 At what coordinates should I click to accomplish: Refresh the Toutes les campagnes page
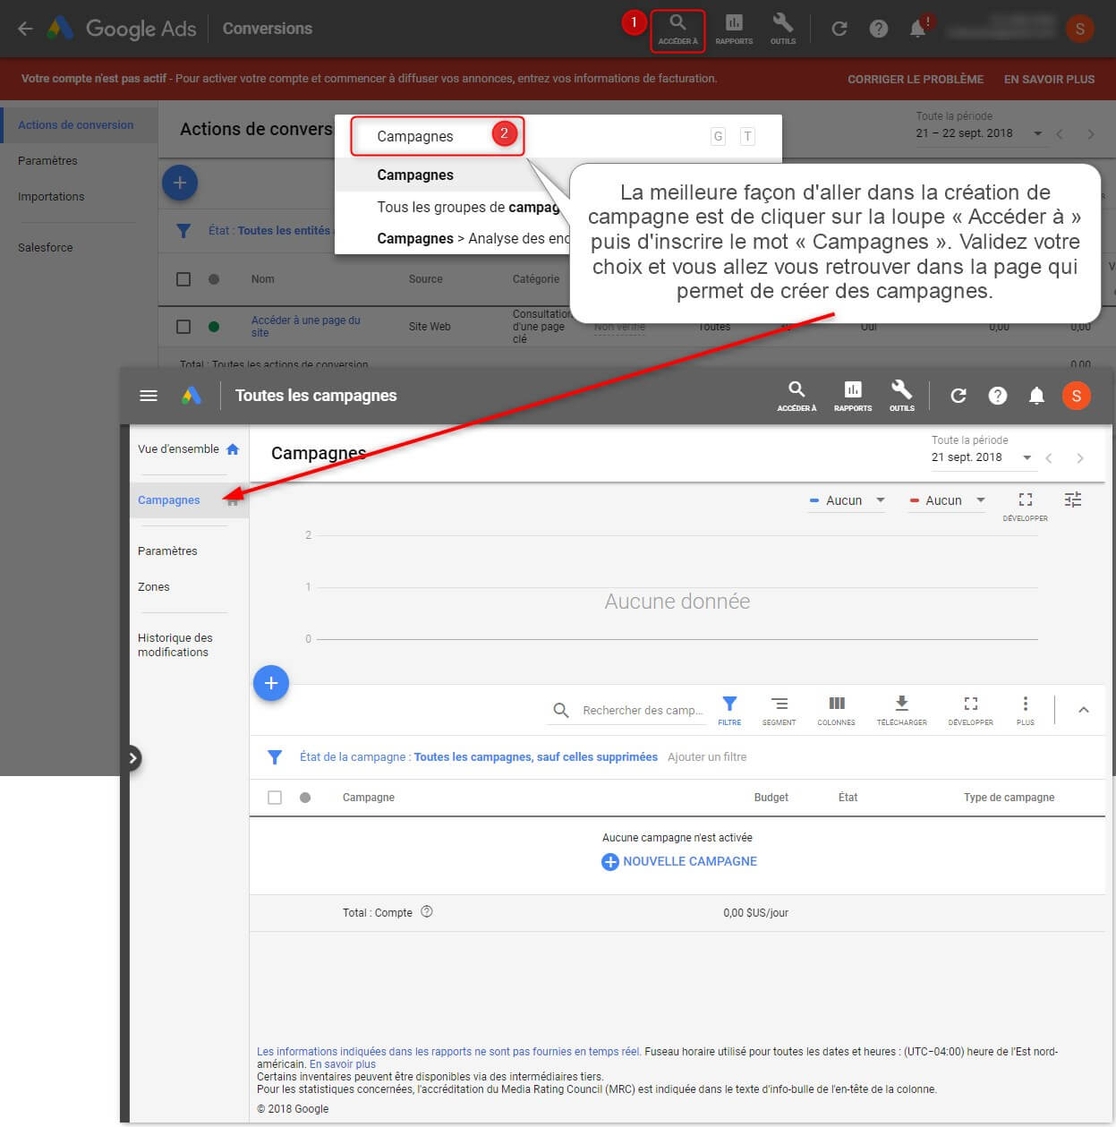tap(958, 396)
